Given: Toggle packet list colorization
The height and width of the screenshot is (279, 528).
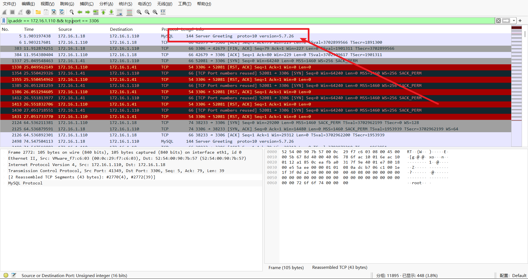Looking at the screenshot, I should click(130, 12).
